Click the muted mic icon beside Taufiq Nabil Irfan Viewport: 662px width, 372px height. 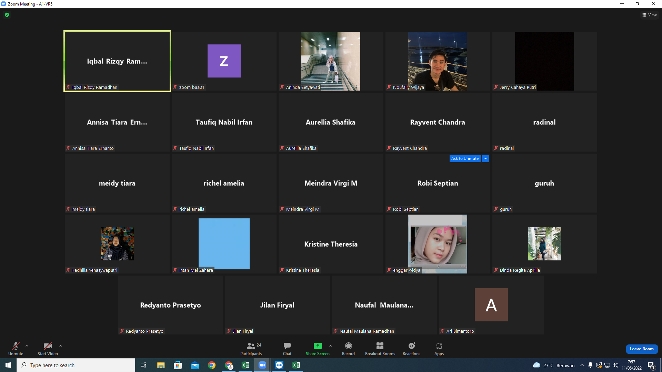175,148
